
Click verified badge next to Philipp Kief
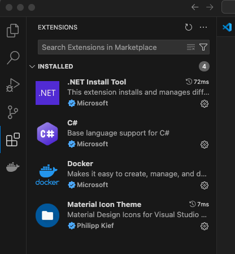[x=72, y=226]
